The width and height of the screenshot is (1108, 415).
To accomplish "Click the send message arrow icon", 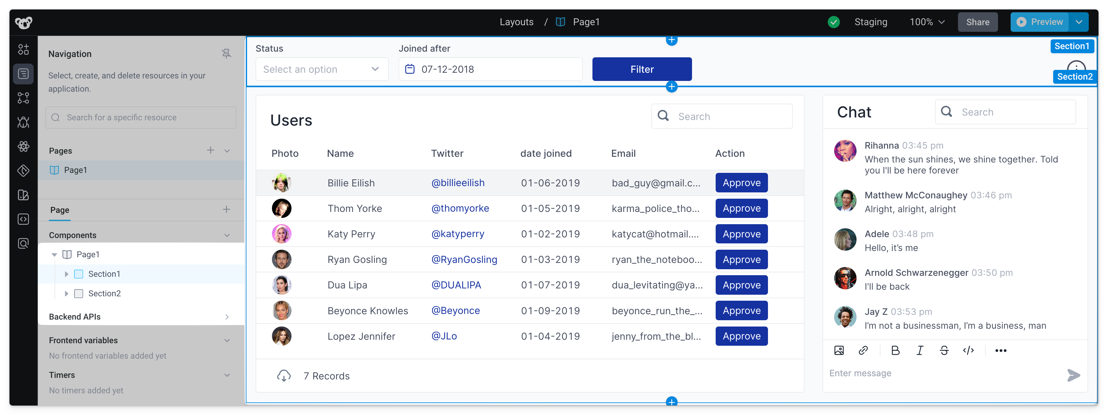I will [1073, 375].
